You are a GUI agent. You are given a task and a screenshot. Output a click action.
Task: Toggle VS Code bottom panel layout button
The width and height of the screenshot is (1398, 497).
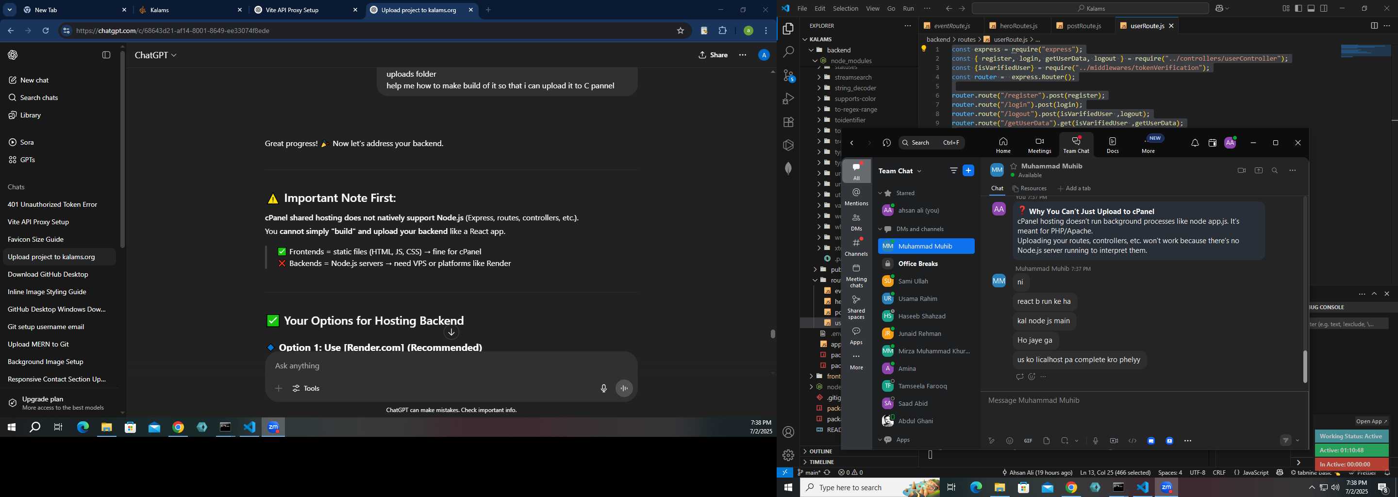coord(1311,9)
